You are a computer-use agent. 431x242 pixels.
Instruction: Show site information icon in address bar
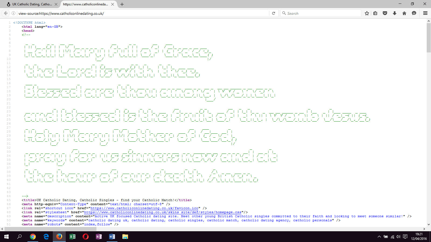tap(13, 13)
